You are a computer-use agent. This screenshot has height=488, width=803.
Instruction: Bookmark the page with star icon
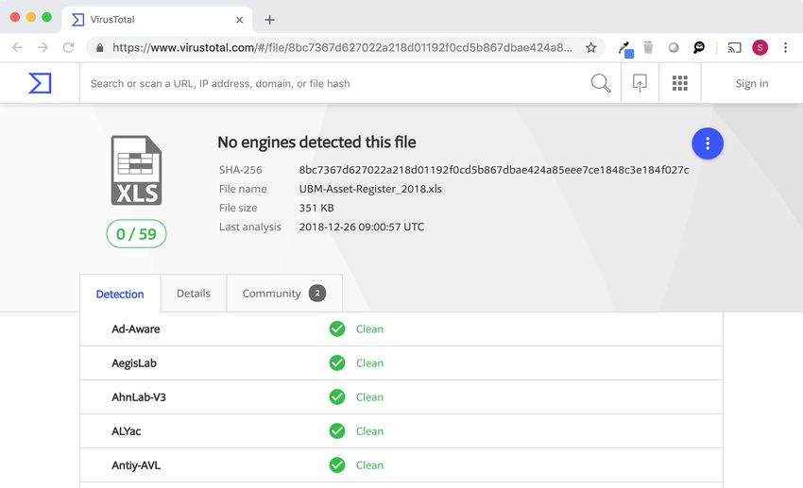591,47
